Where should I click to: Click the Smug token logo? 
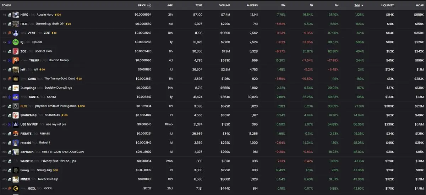point(16,170)
